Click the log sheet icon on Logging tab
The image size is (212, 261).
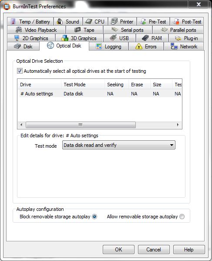pyautogui.click(x=99, y=47)
